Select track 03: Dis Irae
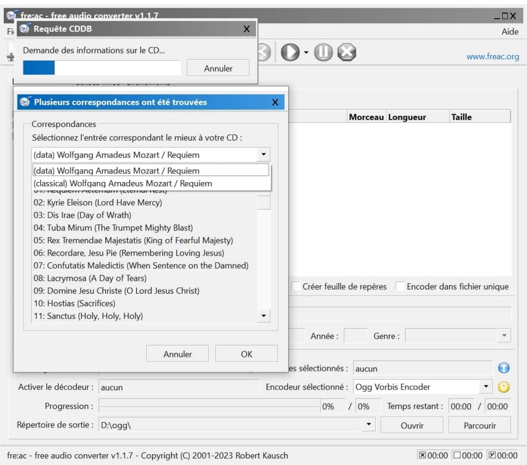Viewport: 527px width, 465px height. [145, 215]
